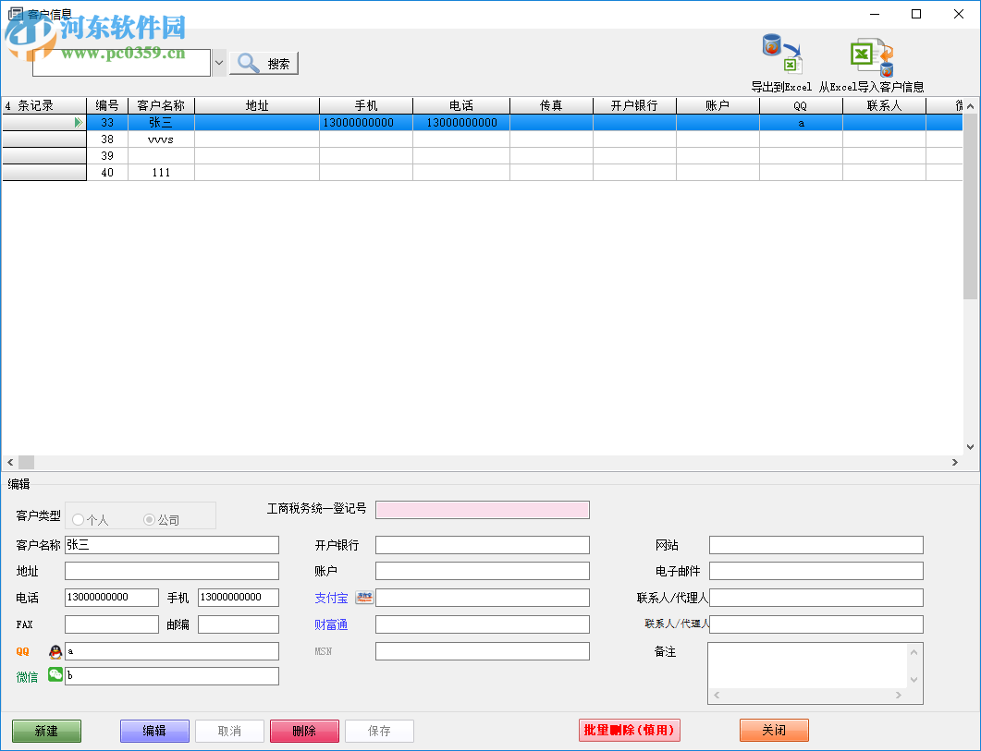Viewport: 981px width, 751px height.
Task: Open the 财富通 link
Action: (332, 624)
